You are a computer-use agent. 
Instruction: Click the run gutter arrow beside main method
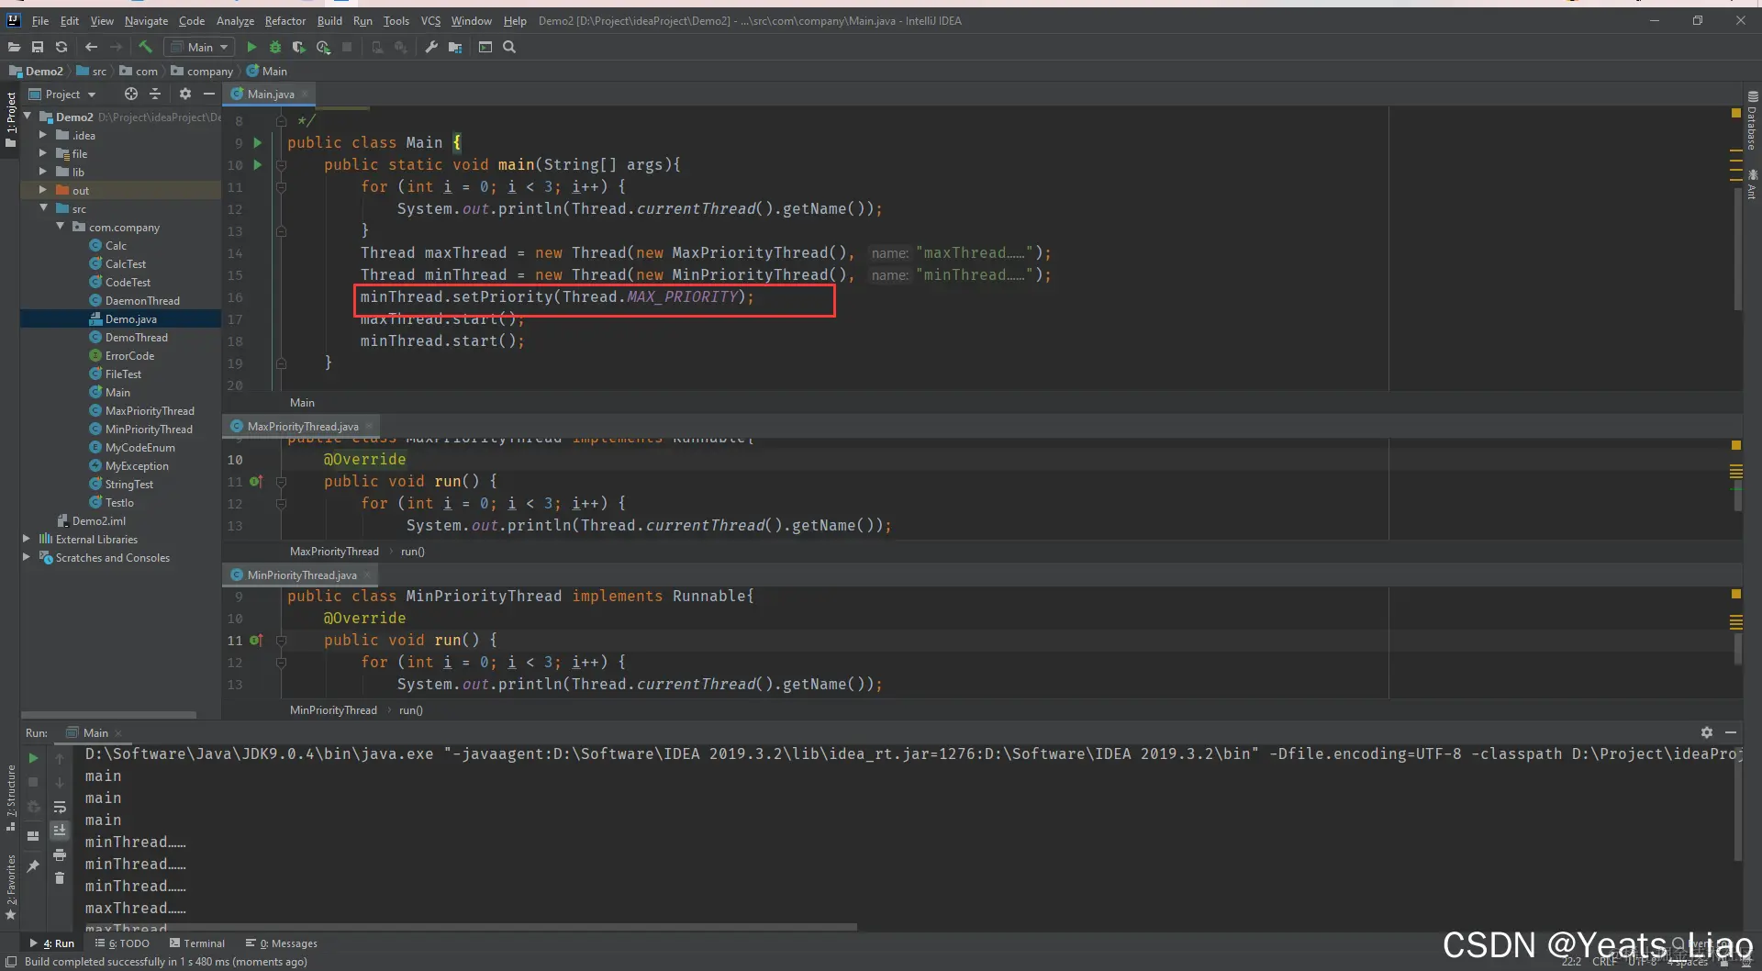click(x=258, y=164)
